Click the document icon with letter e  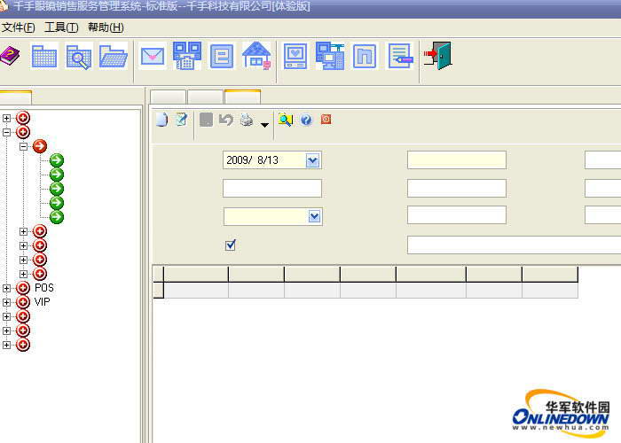click(x=222, y=56)
